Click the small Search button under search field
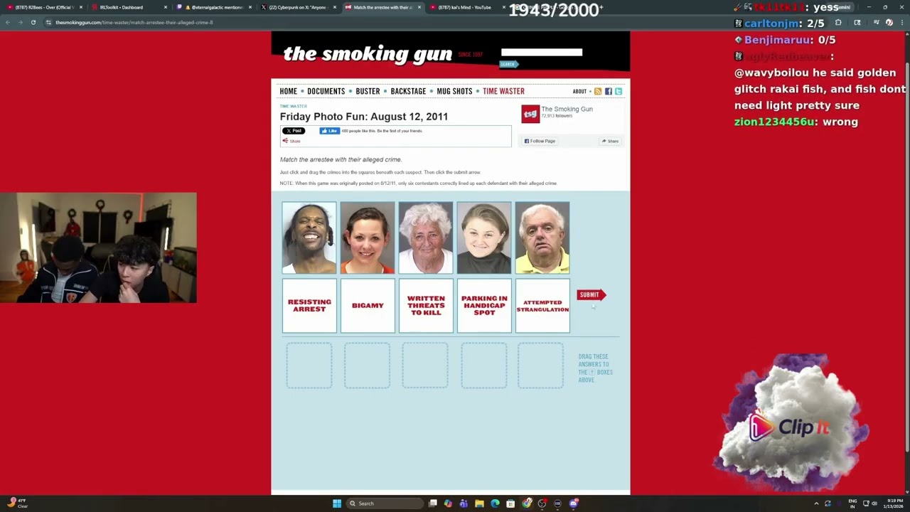 [x=508, y=64]
